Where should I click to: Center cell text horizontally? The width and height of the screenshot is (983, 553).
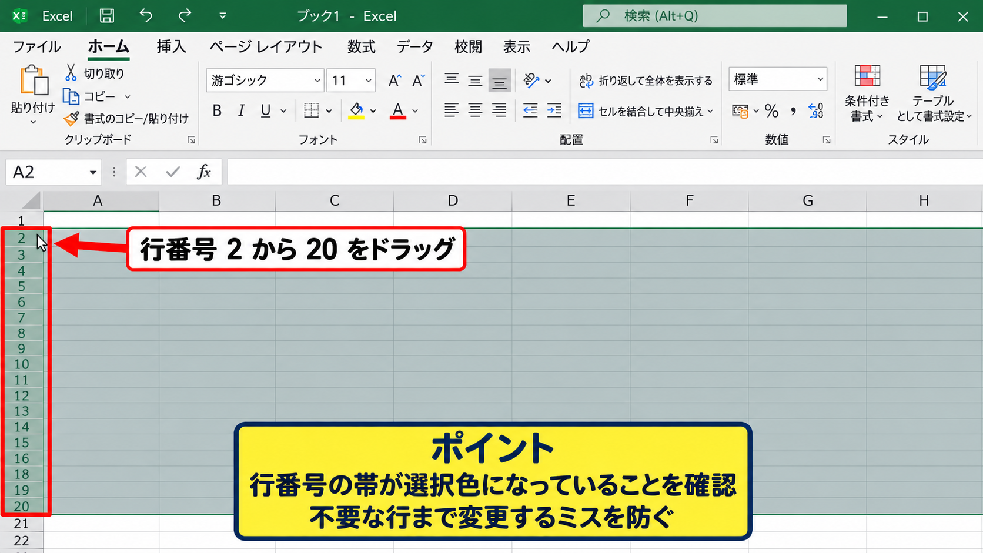click(475, 110)
